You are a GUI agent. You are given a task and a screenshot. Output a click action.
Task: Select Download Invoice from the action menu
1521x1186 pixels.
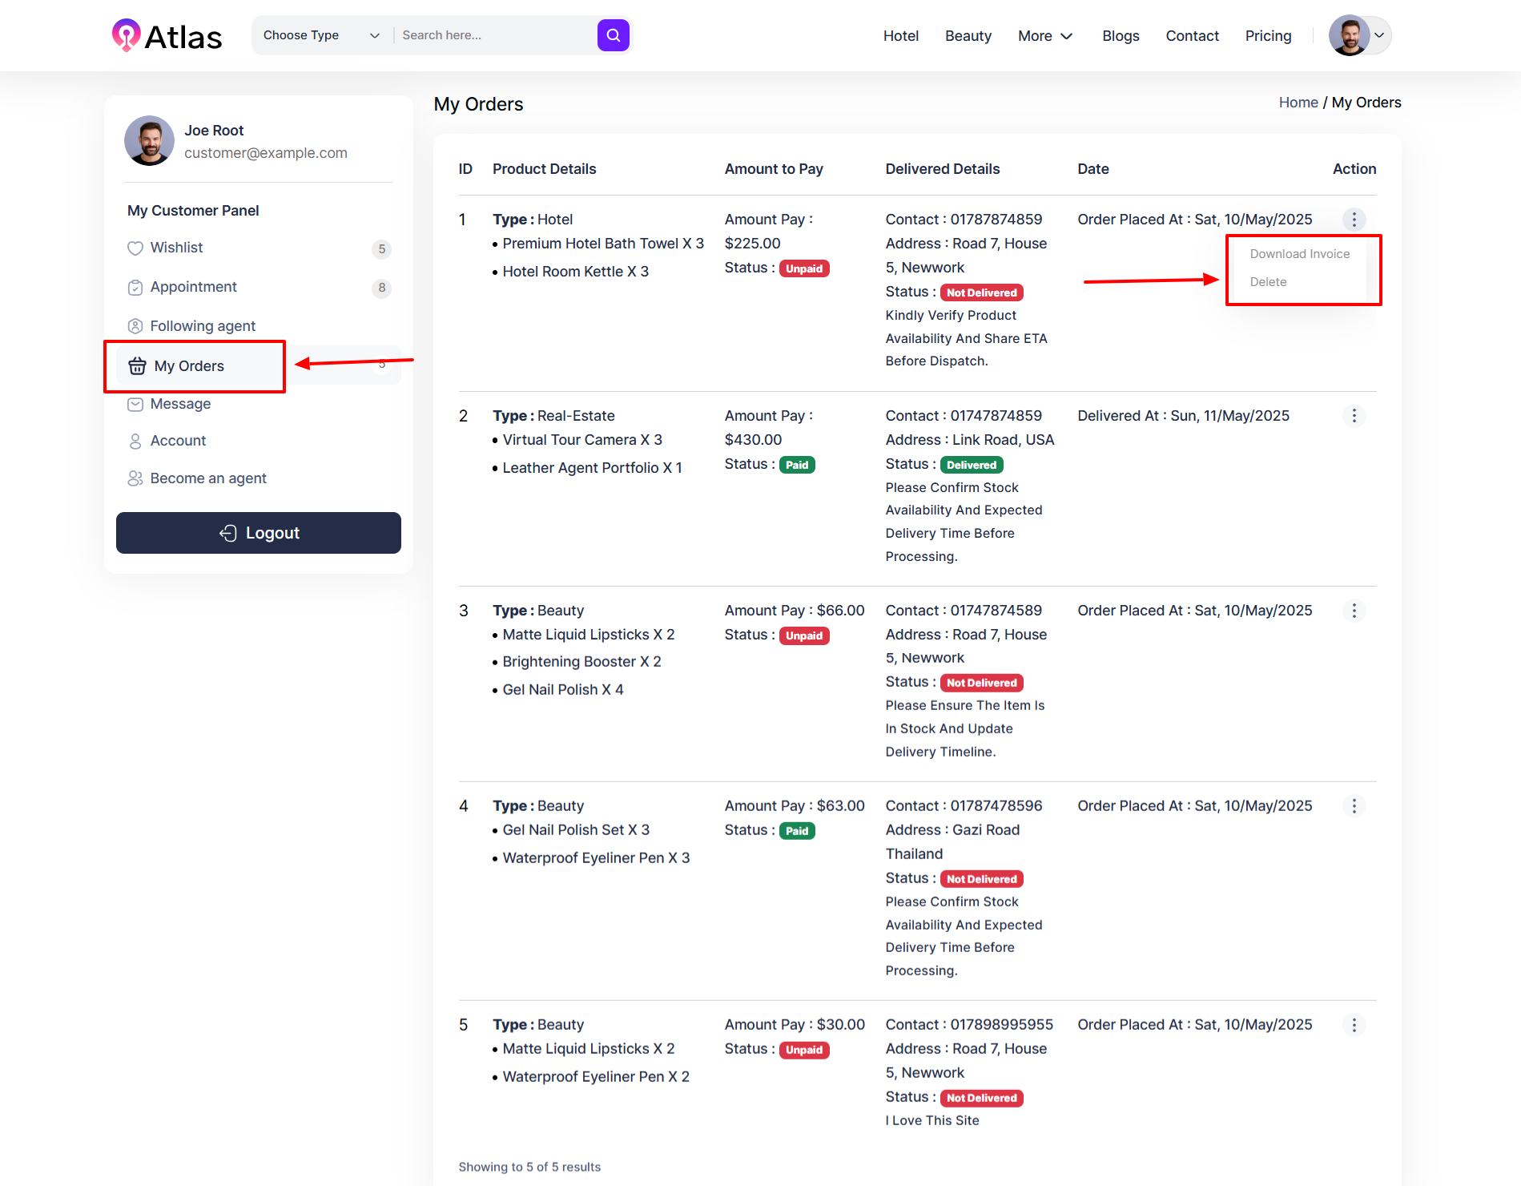tap(1299, 254)
